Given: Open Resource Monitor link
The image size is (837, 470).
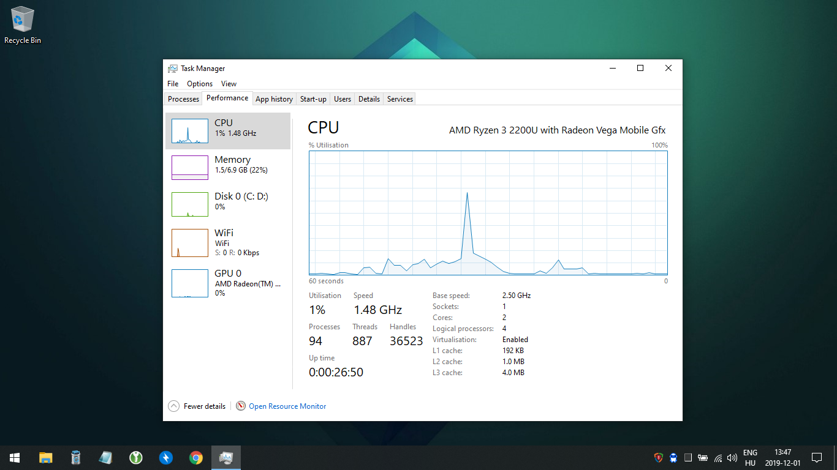Looking at the screenshot, I should 287,406.
